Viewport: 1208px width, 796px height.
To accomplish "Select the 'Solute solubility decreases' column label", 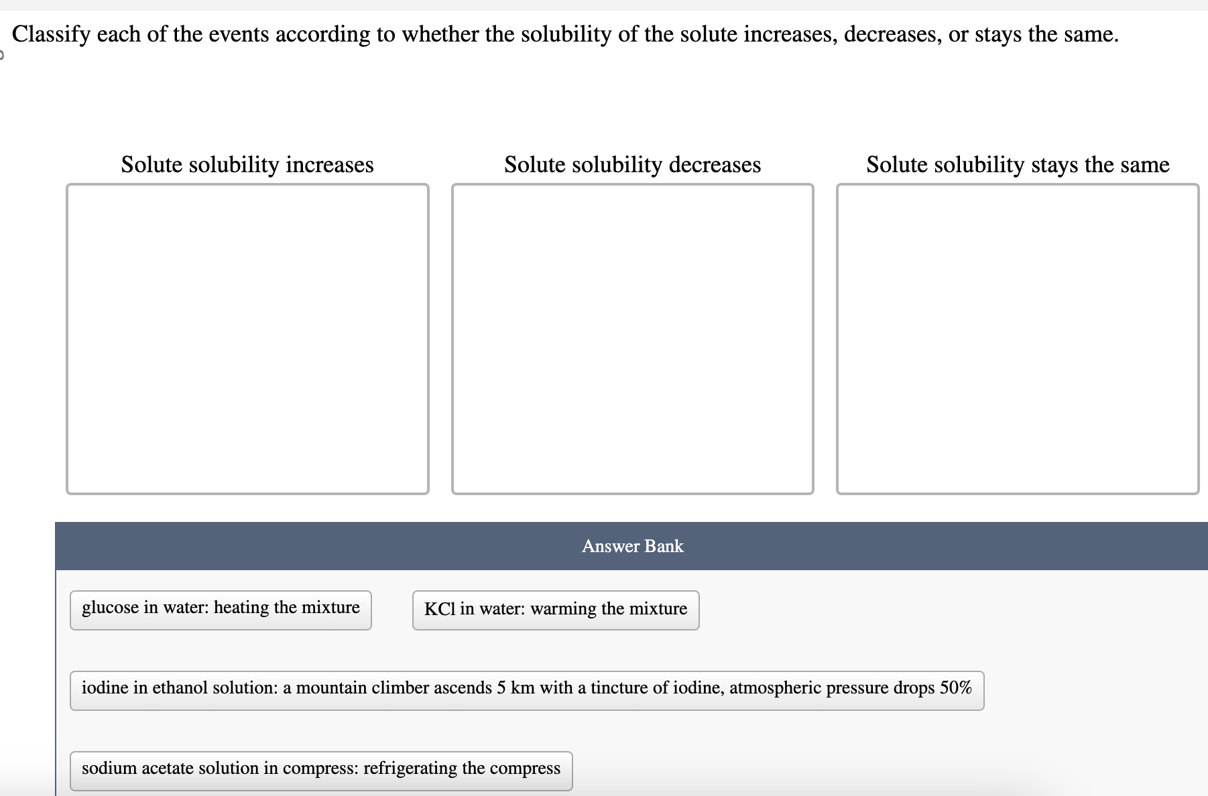I will point(632,165).
